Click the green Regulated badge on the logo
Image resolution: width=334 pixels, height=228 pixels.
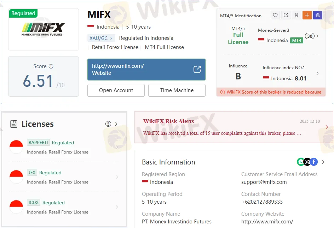point(23,13)
